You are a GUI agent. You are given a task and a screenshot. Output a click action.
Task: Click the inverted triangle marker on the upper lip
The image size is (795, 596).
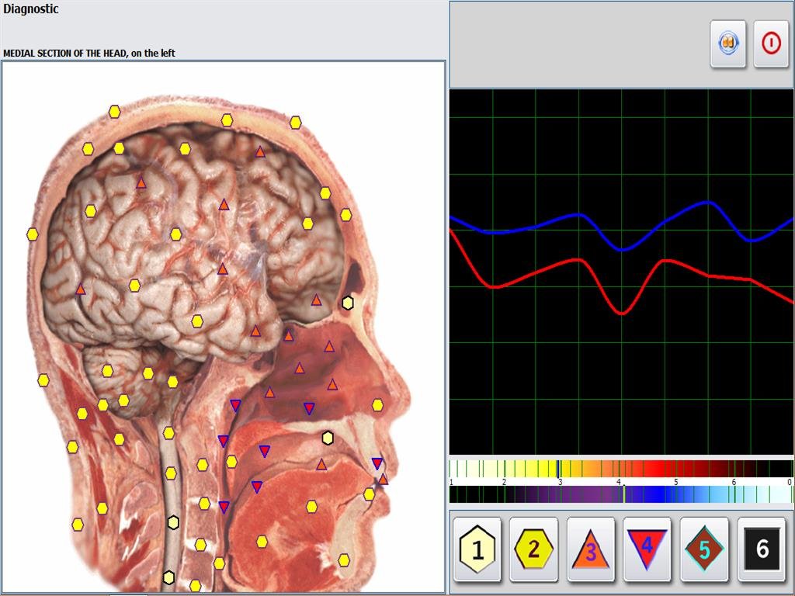pyautogui.click(x=377, y=463)
